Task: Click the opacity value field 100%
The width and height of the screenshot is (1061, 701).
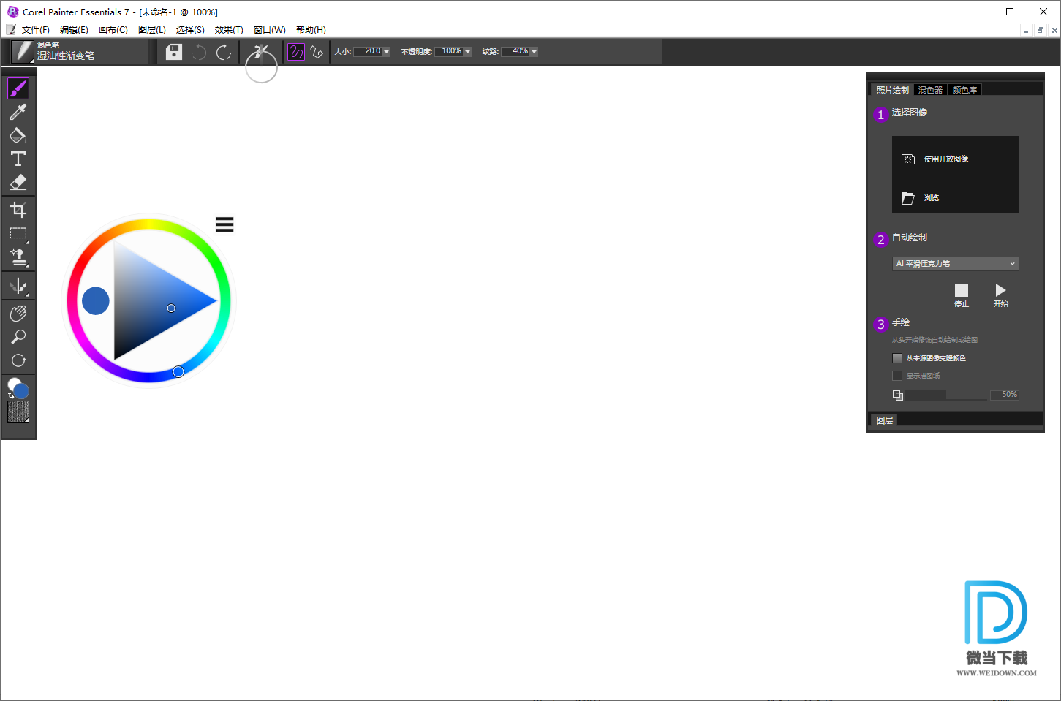Action: tap(449, 51)
